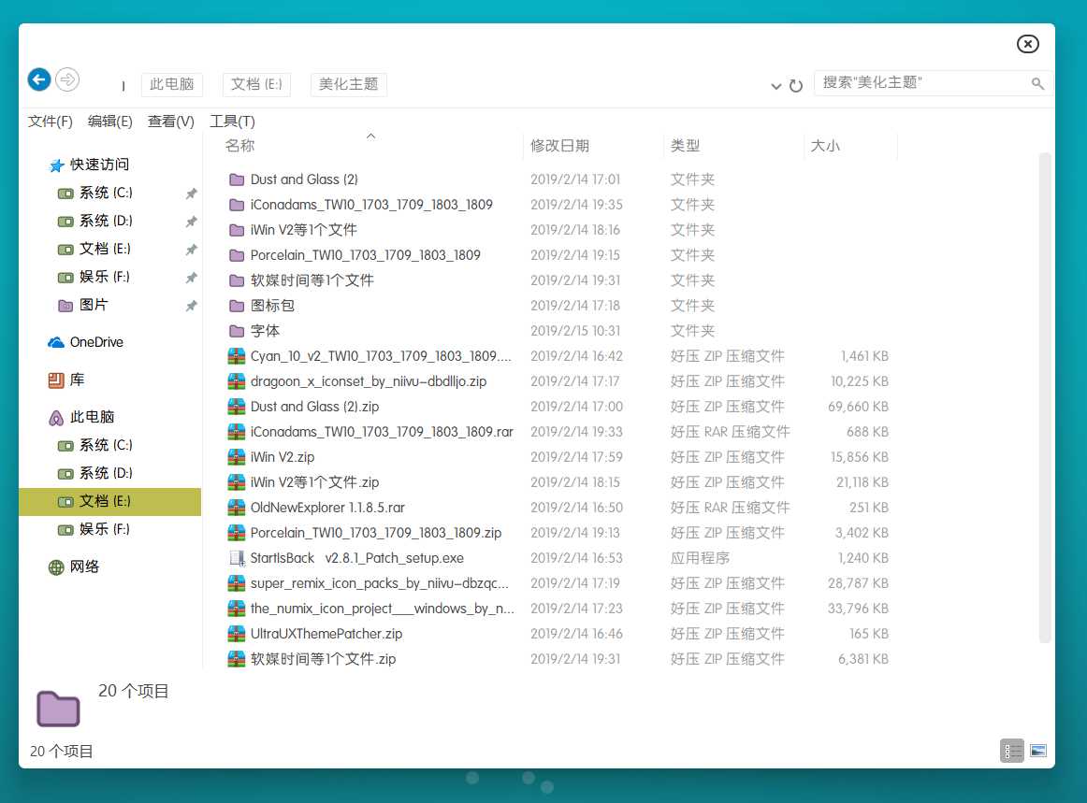Select 图片 folder under 快速访问
Screen dimensions: 1087x803
click(x=94, y=305)
